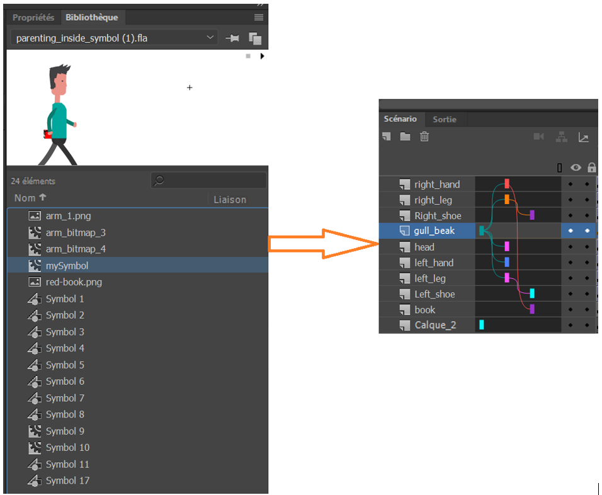The width and height of the screenshot is (602, 495).
Task: Click the orange right_leg parenting swatch
Action: pos(507,199)
